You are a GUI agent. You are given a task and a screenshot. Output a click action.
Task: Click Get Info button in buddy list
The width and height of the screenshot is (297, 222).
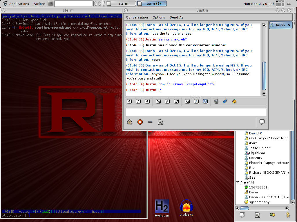tap(258, 215)
